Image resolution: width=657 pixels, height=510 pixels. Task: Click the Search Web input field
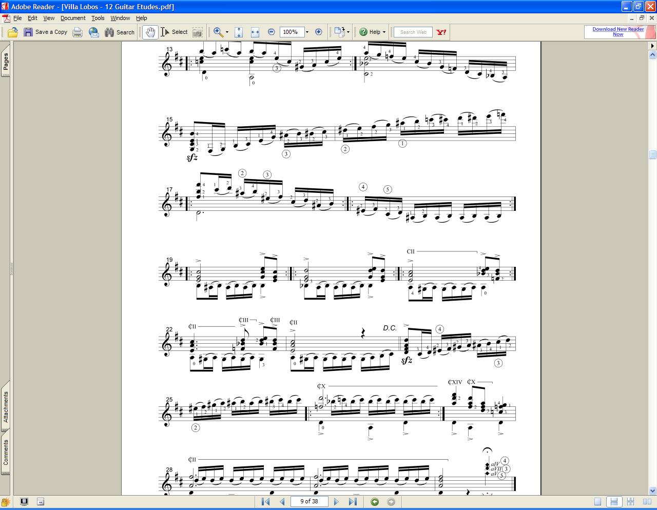tap(413, 32)
